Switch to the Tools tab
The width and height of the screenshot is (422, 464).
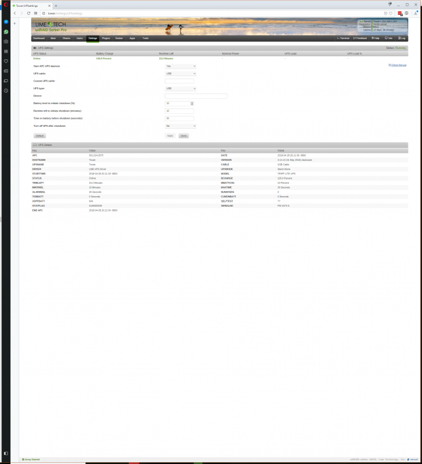pyautogui.click(x=145, y=38)
